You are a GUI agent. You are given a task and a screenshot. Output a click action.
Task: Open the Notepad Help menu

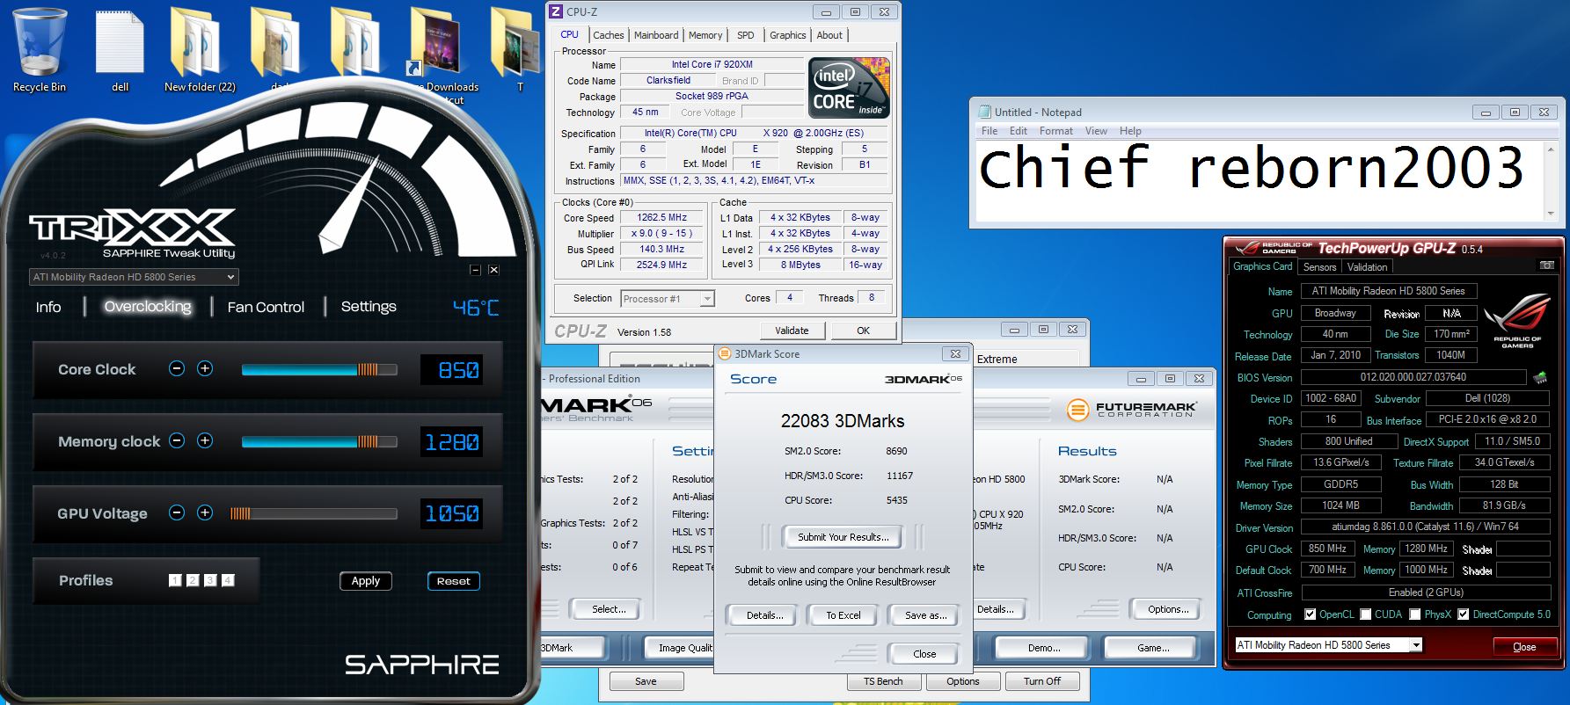pos(1130,131)
